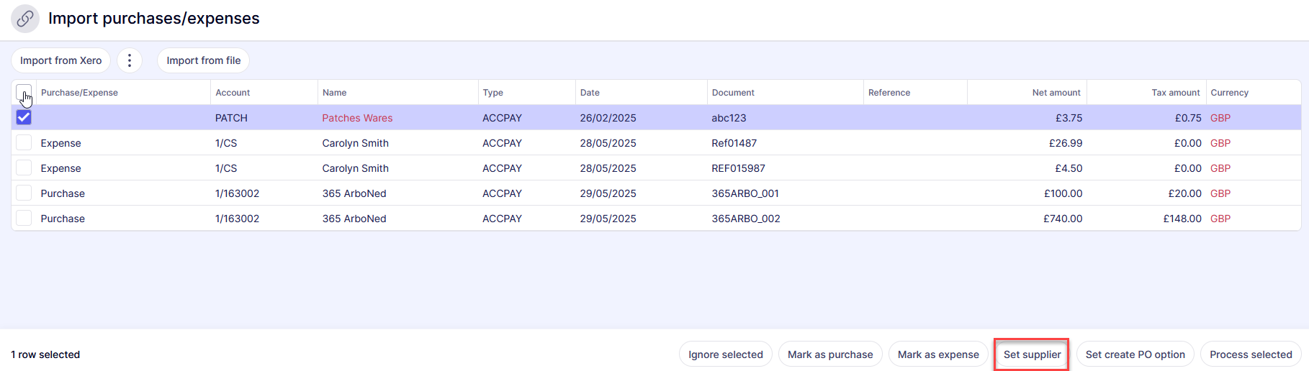
Task: Open Set create PO option
Action: point(1135,354)
